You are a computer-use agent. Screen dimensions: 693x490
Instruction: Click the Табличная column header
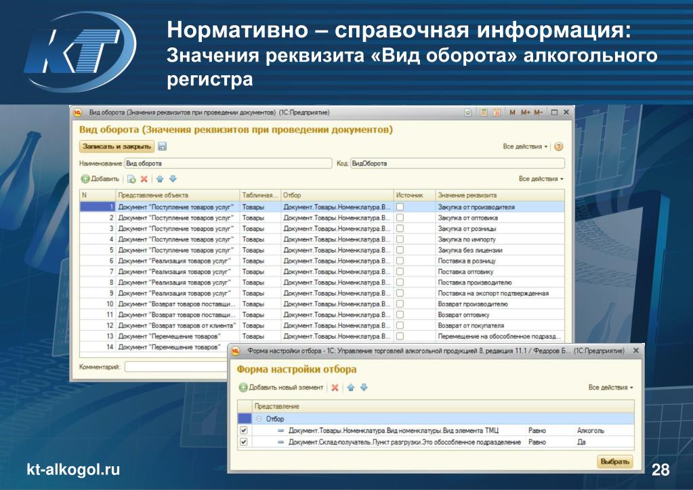pos(260,195)
